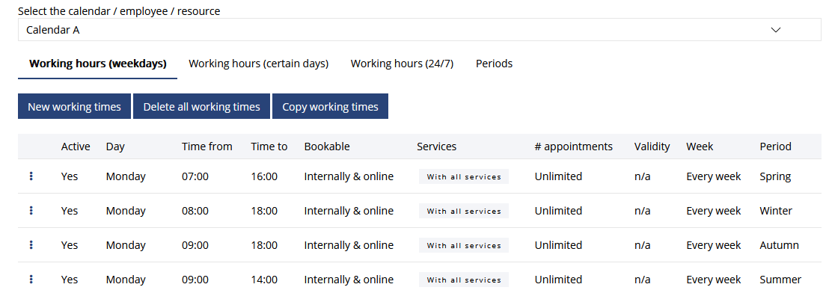Click 'With all services' tag in Spring row
Image resolution: width=826 pixels, height=296 pixels.
coord(464,177)
